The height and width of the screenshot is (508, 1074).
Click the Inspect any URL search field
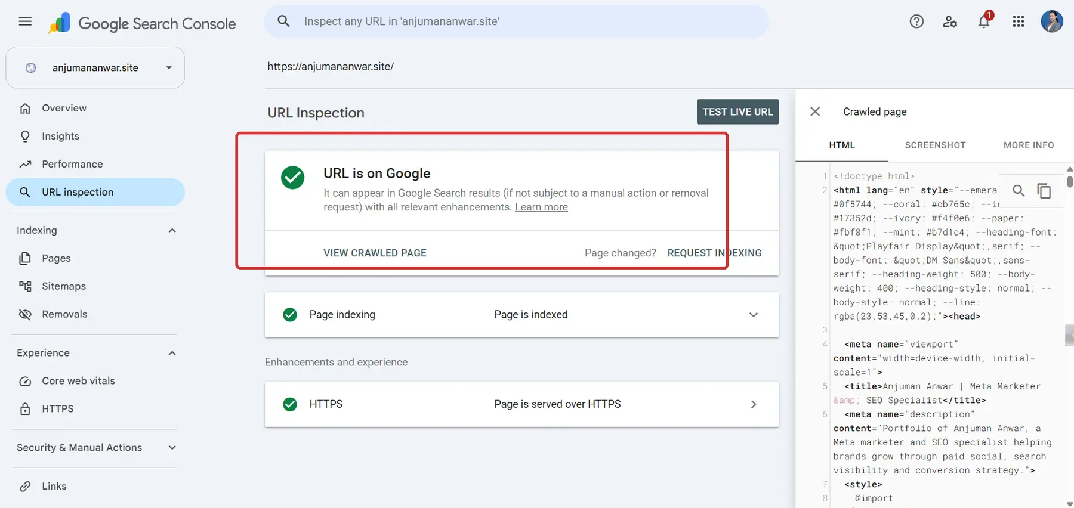[517, 21]
